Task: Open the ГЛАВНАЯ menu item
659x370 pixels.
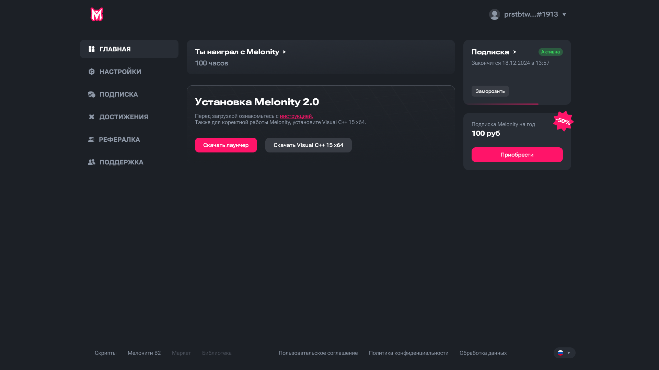Action: (x=129, y=49)
